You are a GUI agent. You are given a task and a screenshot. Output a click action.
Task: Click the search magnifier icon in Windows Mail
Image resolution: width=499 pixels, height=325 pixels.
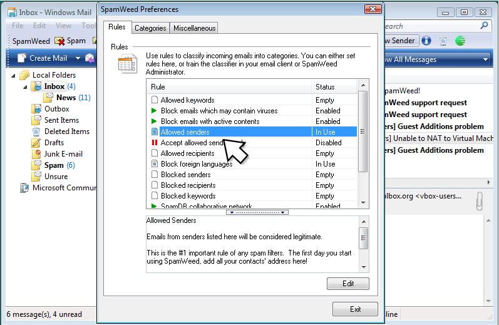coord(484,26)
